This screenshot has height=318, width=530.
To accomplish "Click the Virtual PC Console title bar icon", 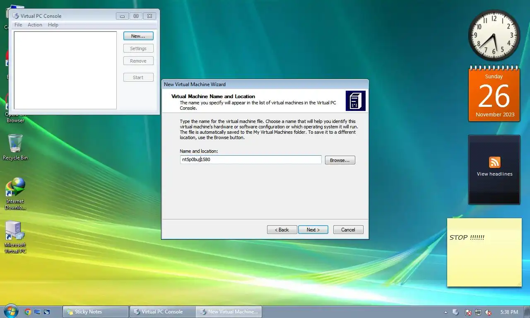I will point(15,16).
